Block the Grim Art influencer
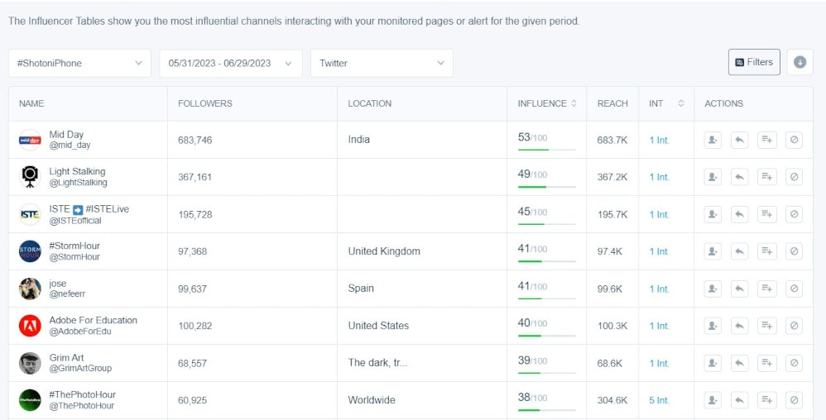Image resolution: width=826 pixels, height=420 pixels. (794, 363)
